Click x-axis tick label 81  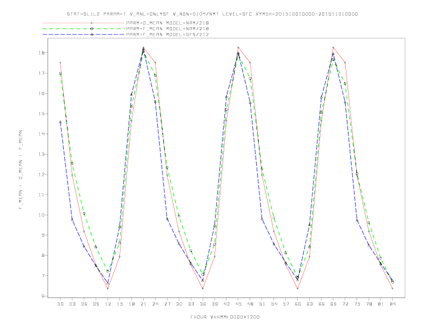click(x=381, y=304)
